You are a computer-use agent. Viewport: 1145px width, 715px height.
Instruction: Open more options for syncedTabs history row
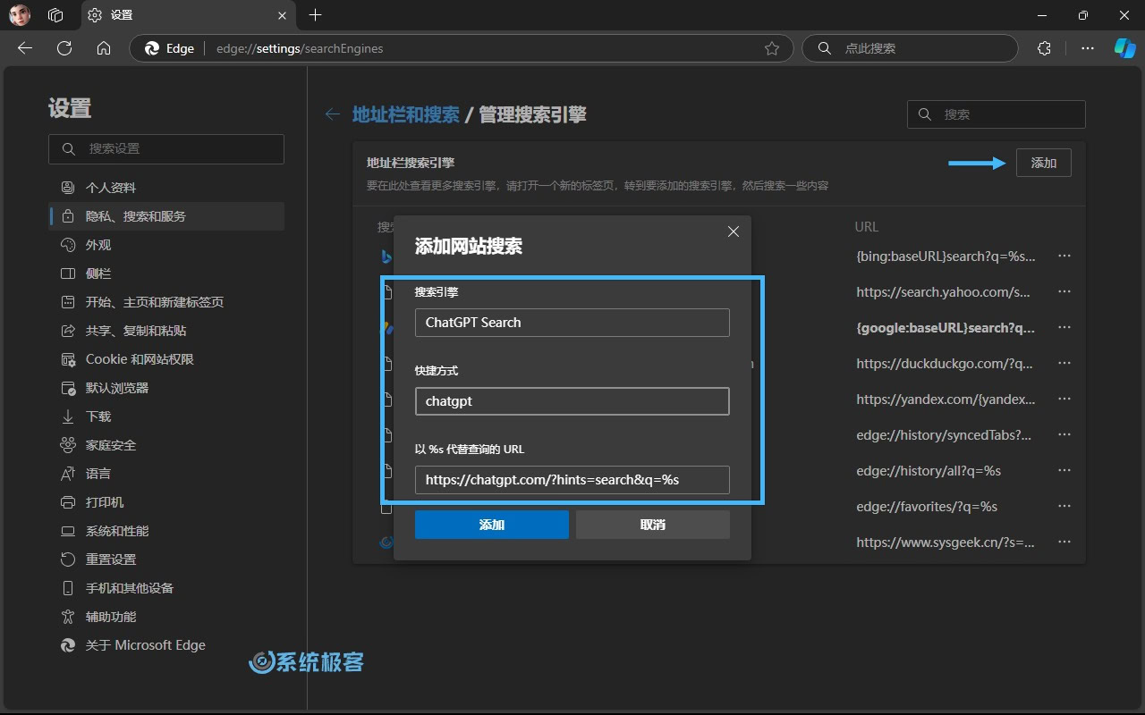tap(1064, 434)
